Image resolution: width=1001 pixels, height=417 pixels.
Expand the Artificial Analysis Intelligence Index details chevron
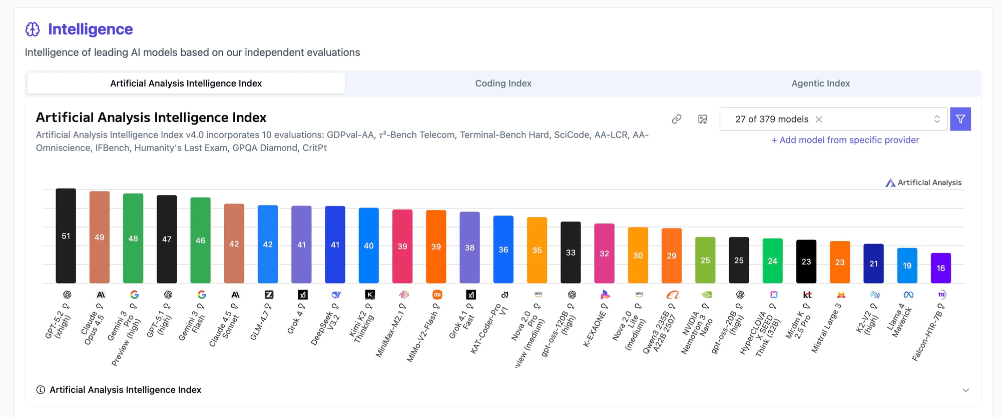point(966,390)
